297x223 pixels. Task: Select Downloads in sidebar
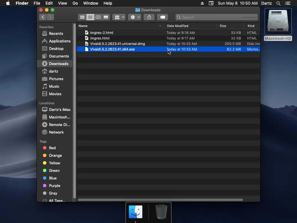(55, 64)
